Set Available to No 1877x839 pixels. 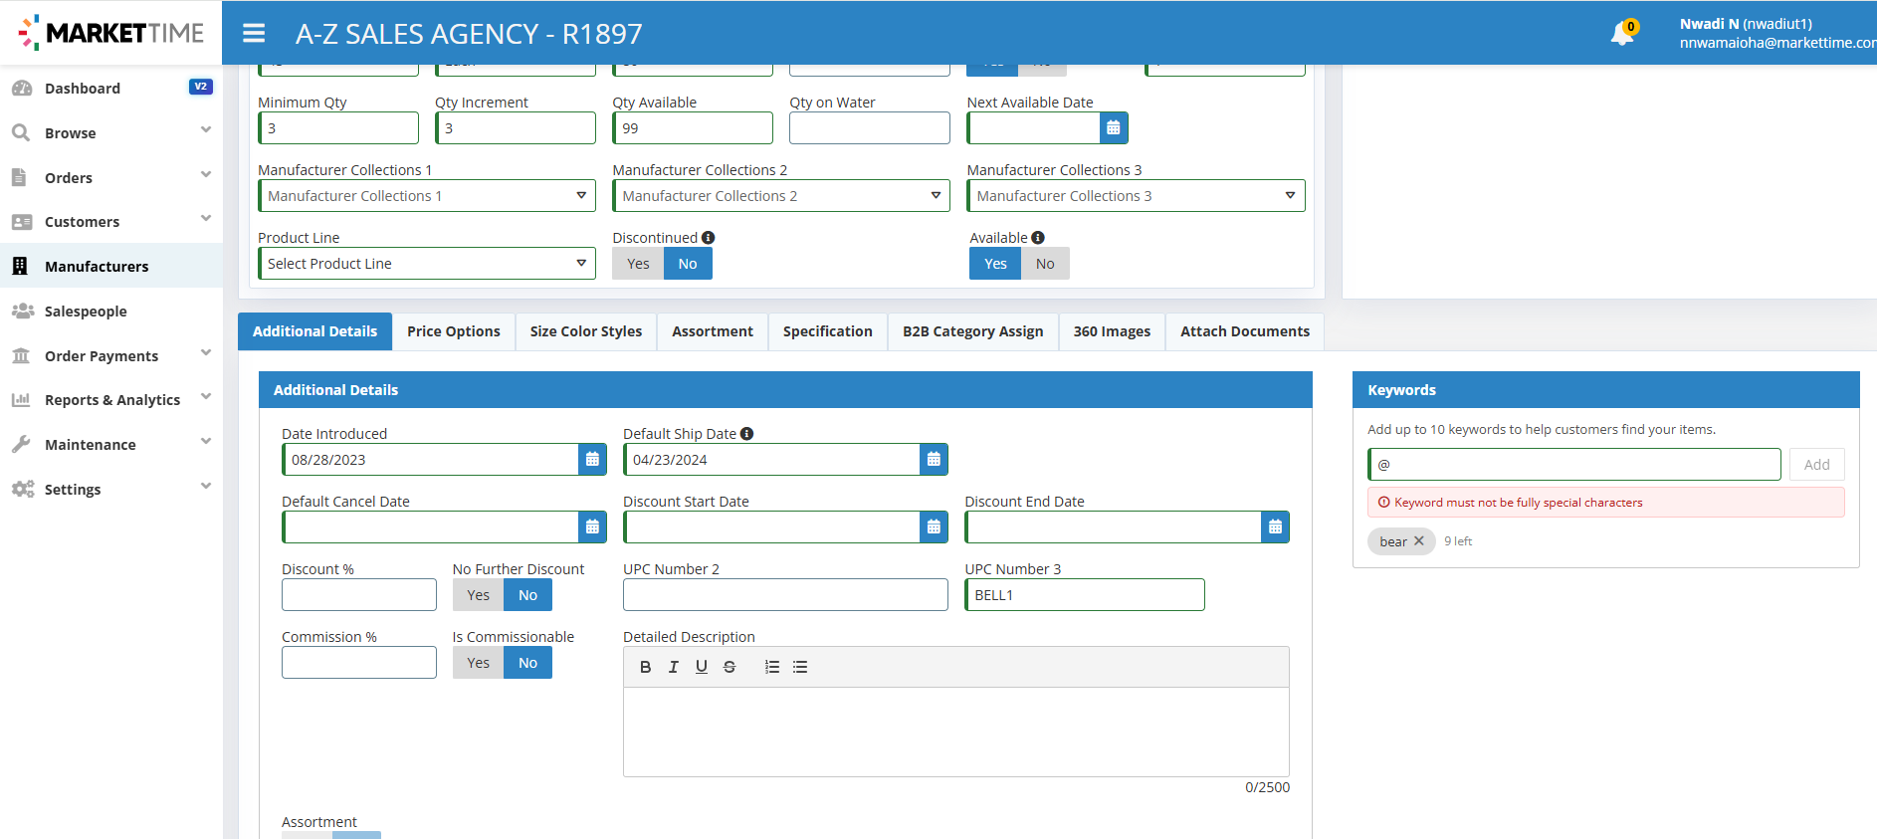pyautogui.click(x=1045, y=264)
